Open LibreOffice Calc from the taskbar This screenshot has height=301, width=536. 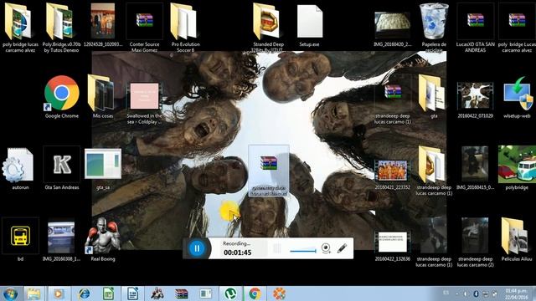click(x=108, y=293)
